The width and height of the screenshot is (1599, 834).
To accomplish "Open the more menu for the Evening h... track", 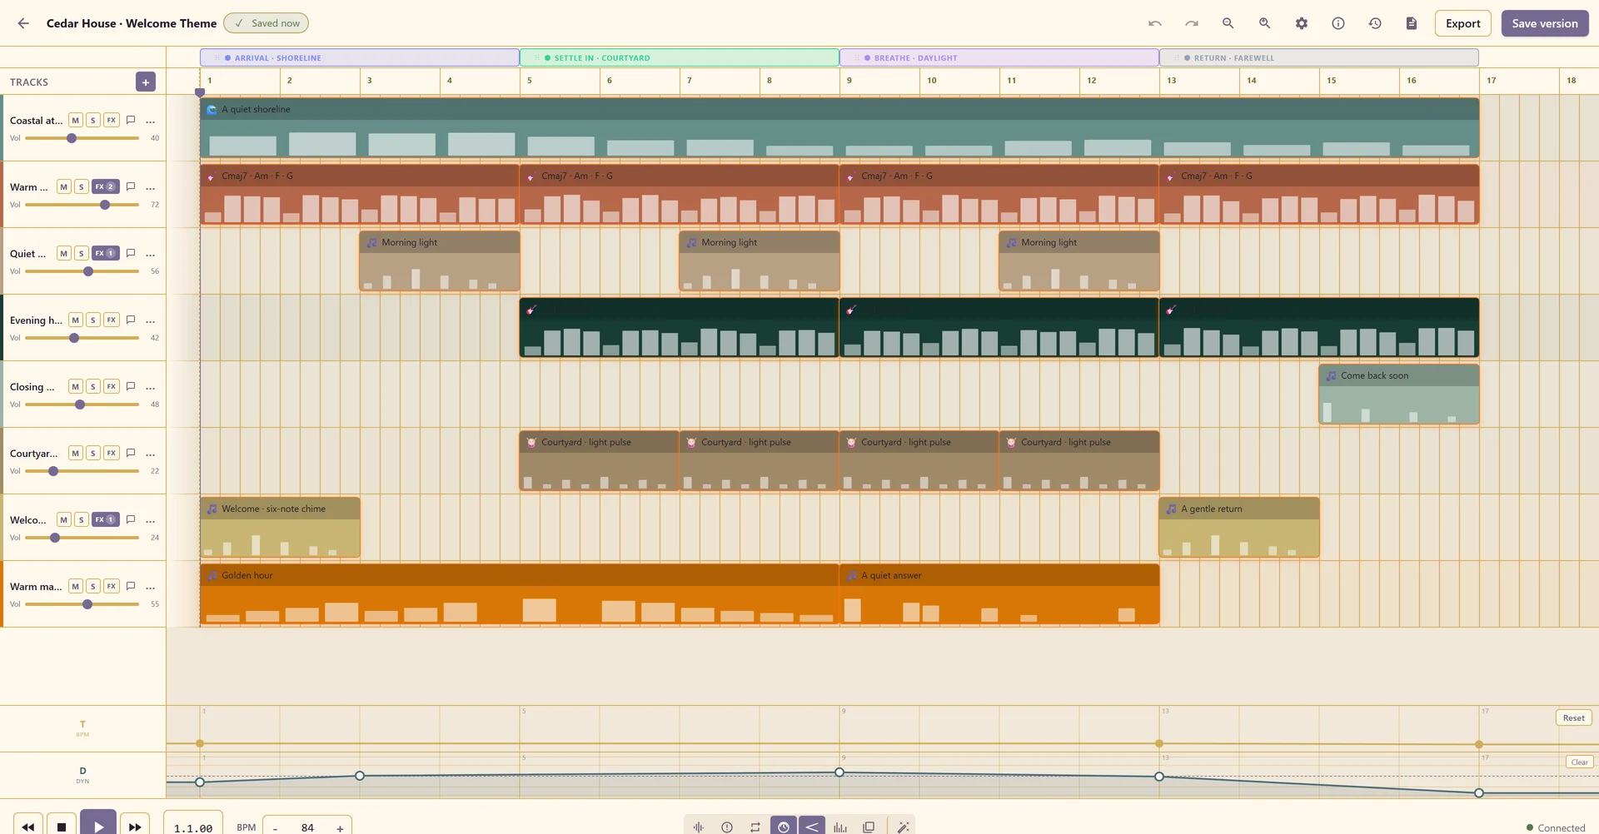I will 150,320.
